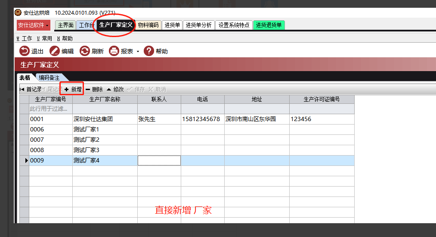The width and height of the screenshot is (436, 237).
Task: Select the license cell 123456
Action: click(x=322, y=119)
